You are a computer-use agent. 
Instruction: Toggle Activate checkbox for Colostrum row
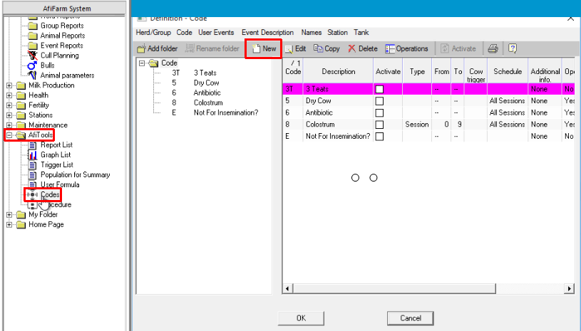tap(379, 124)
